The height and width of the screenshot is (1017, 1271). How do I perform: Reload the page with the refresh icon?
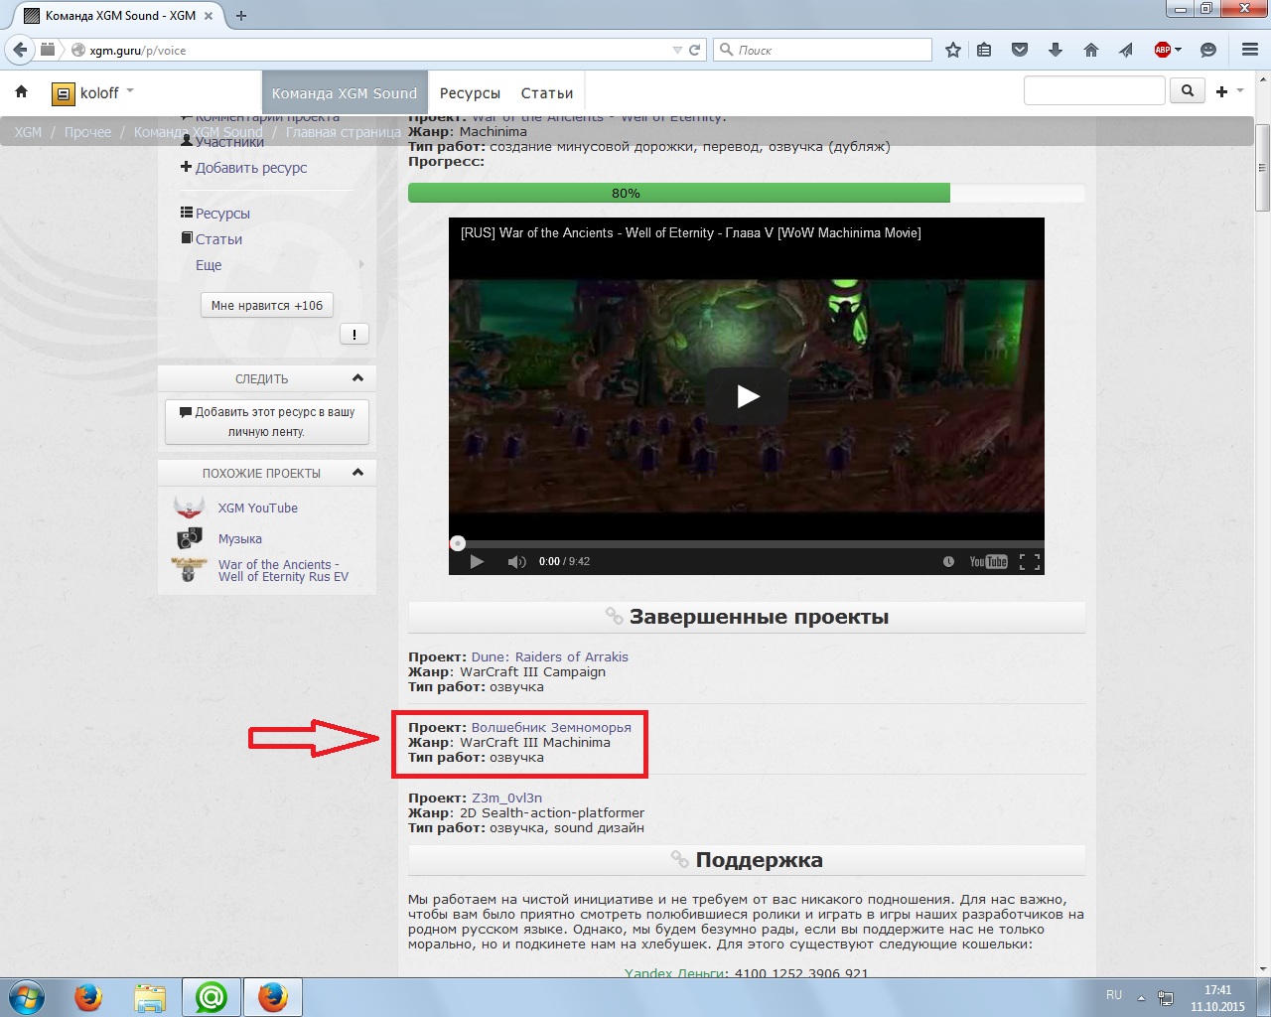pos(695,50)
